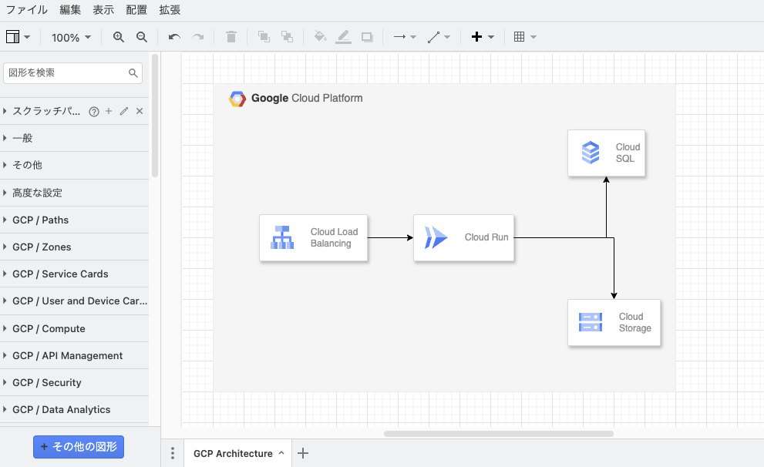Open the connection arrow style dropdown
This screenshot has width=764, height=467.
(x=404, y=37)
